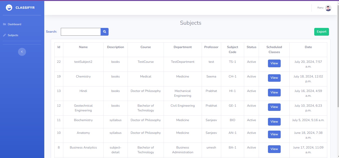Click the green Export button
Viewport: 339px width, 158px height.
[321, 32]
